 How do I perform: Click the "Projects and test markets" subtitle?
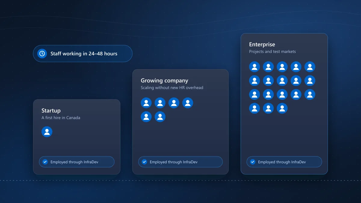pyautogui.click(x=272, y=51)
